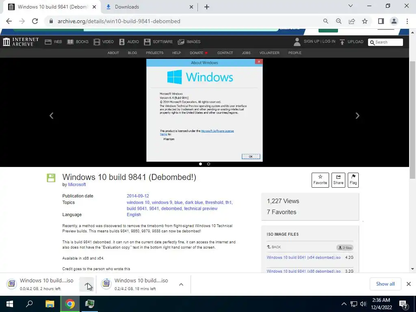Open the tab search chevron in the title bar

[x=351, y=6]
